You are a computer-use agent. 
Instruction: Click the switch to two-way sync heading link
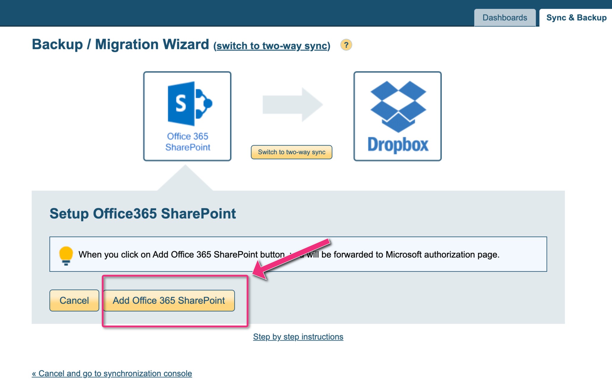[x=272, y=46]
